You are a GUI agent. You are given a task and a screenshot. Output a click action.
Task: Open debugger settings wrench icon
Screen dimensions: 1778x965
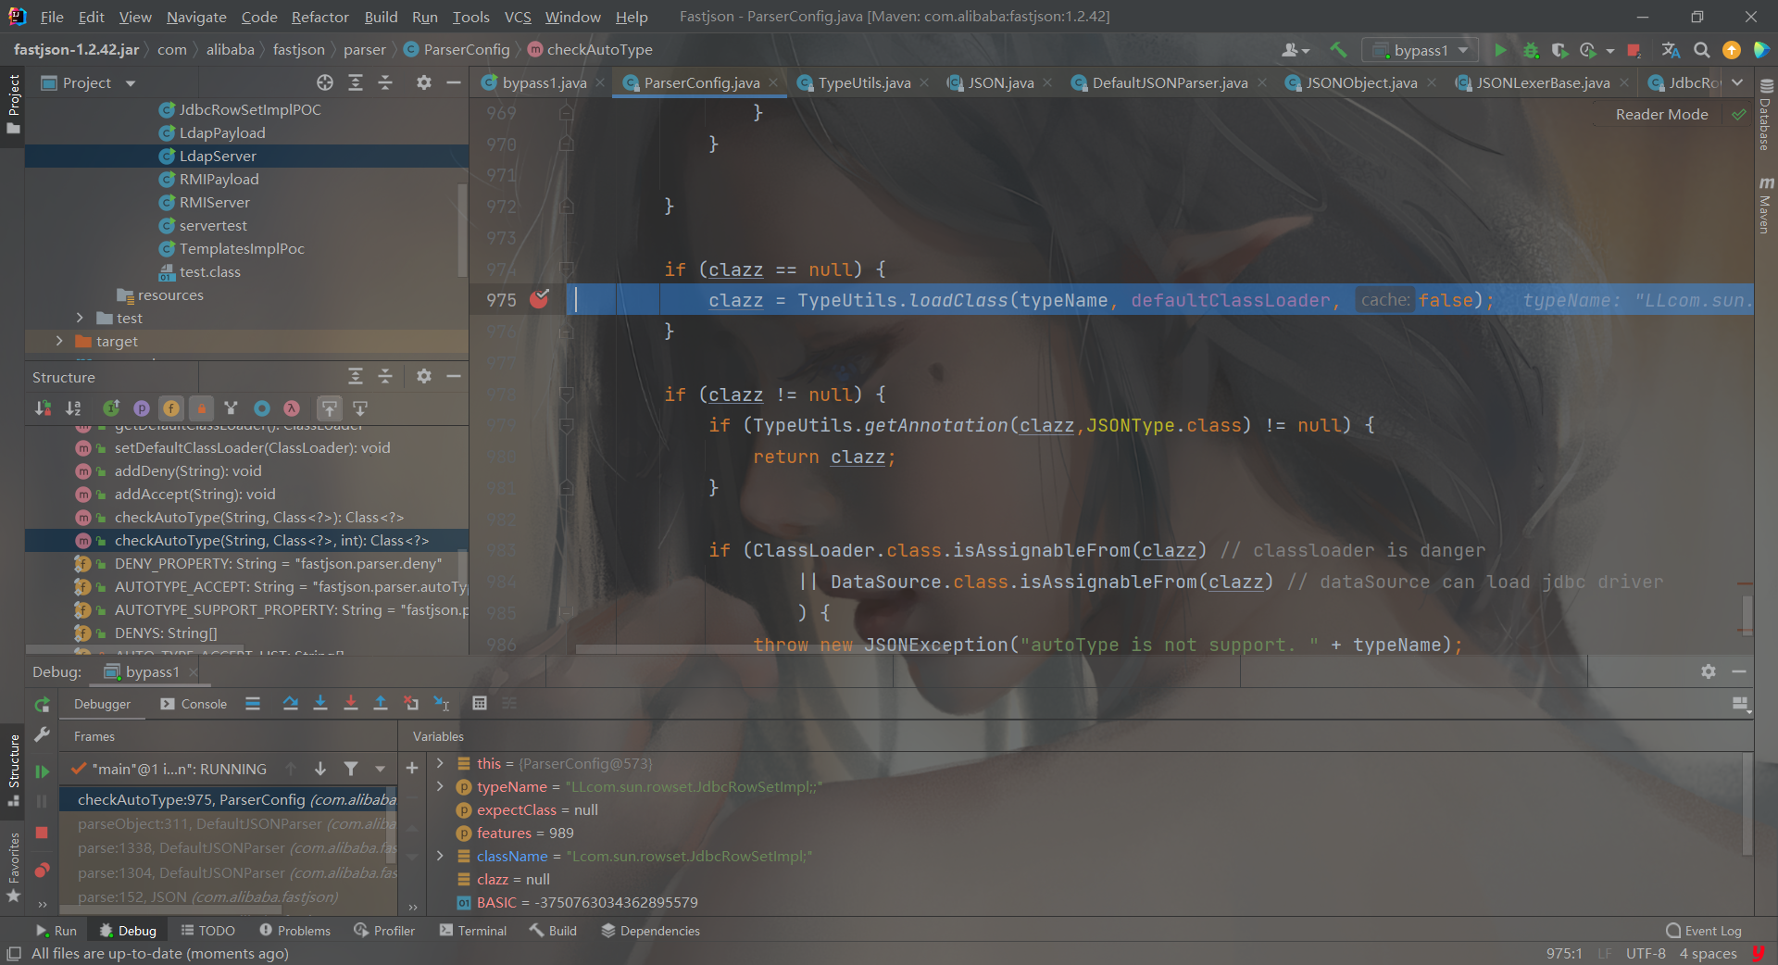42,734
